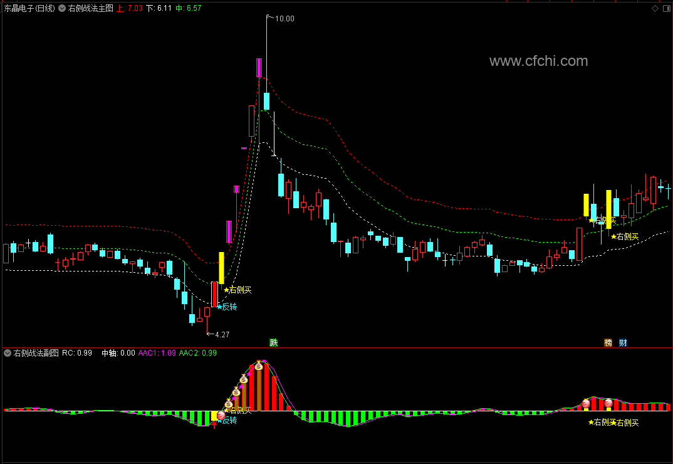
Task: Click the yellow candle above the first ★右侧买
Action: point(221,268)
